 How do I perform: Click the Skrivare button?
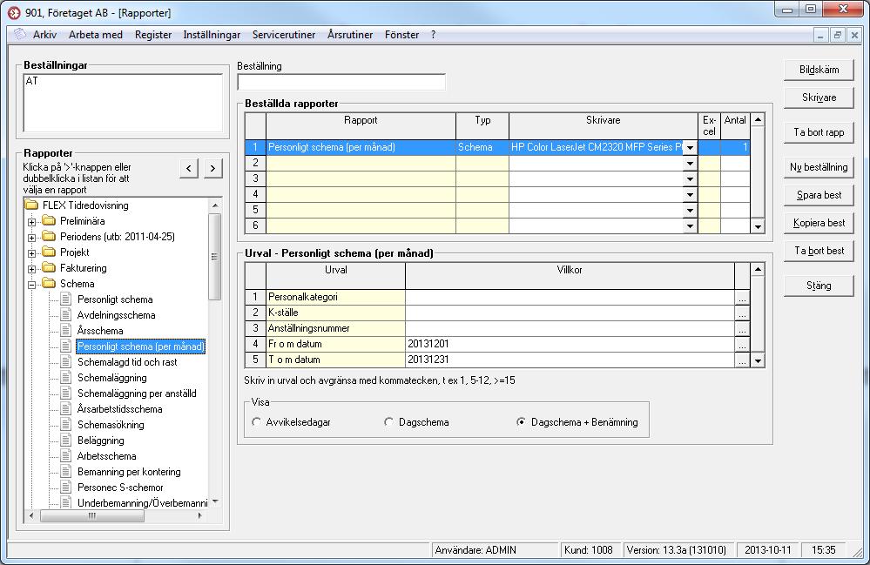point(819,98)
